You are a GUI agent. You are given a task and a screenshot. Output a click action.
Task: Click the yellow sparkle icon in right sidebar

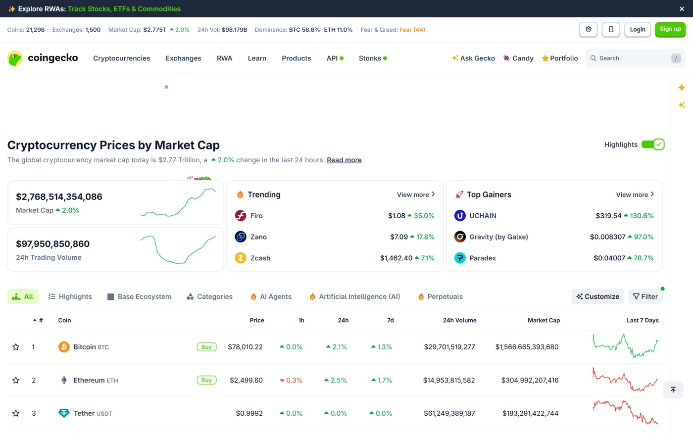click(682, 88)
